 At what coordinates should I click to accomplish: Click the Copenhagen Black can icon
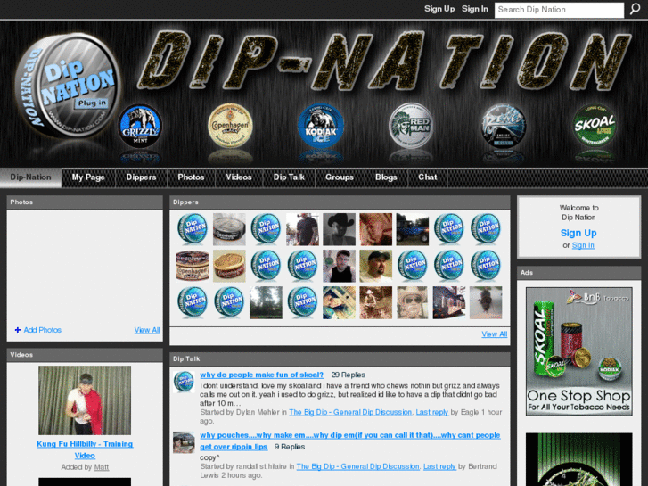[230, 126]
